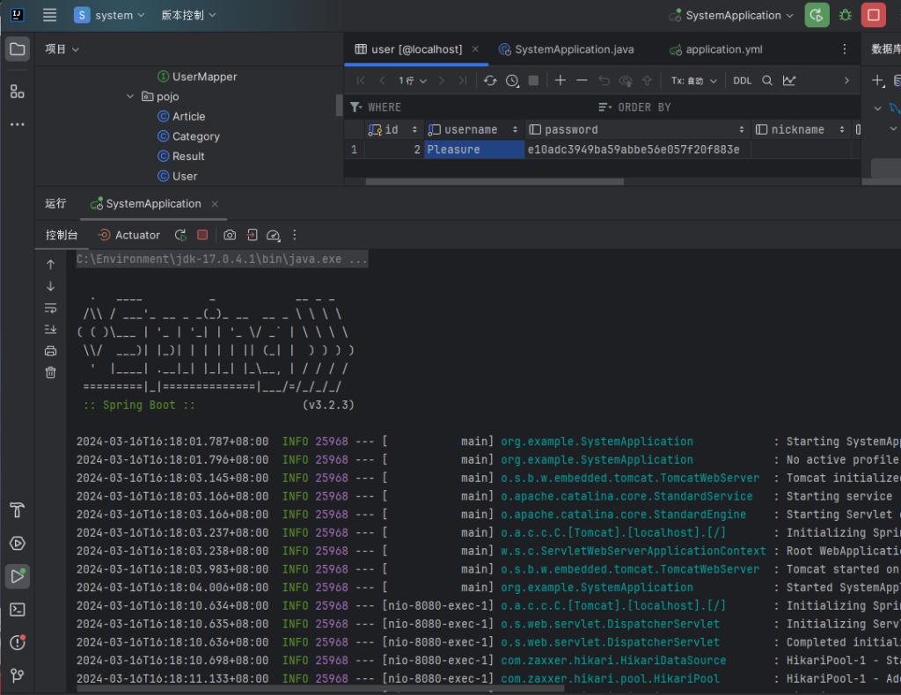Click the DDL button in table toolbar
This screenshot has width=901, height=695.
pos(742,80)
